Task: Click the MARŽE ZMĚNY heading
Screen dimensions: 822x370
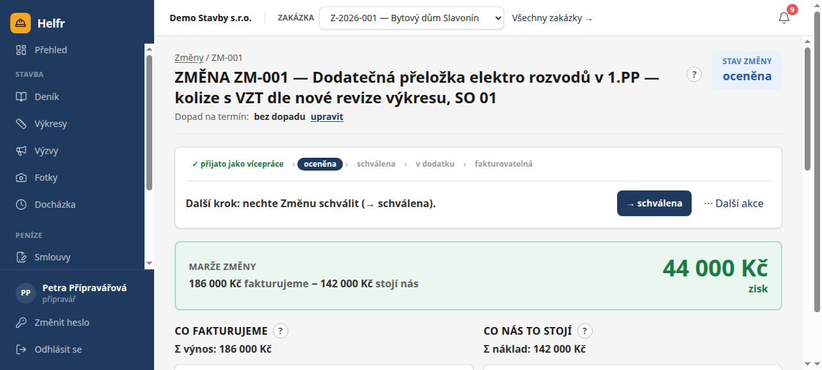Action: tap(222, 267)
